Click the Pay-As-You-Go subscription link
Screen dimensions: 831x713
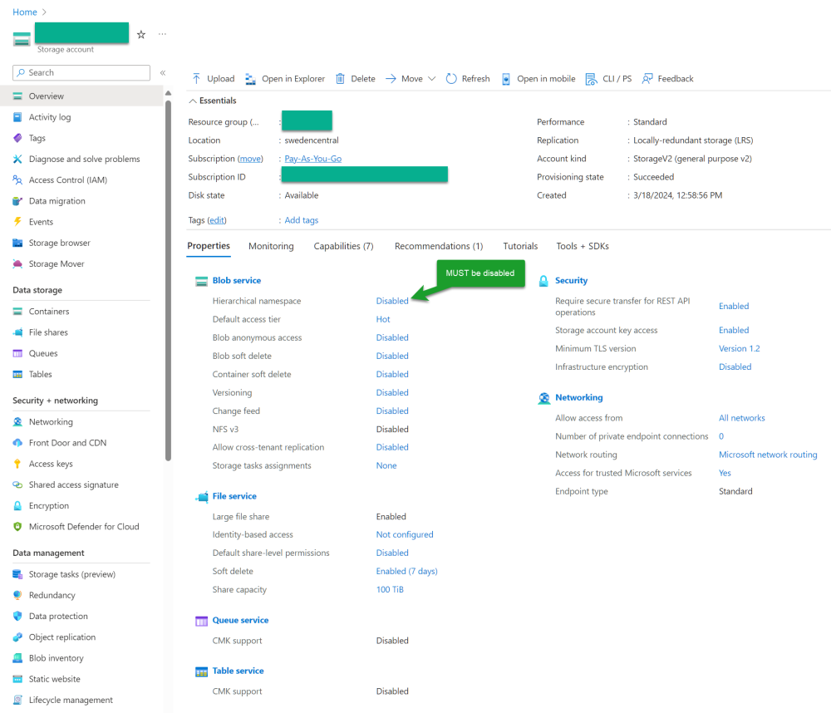[312, 159]
